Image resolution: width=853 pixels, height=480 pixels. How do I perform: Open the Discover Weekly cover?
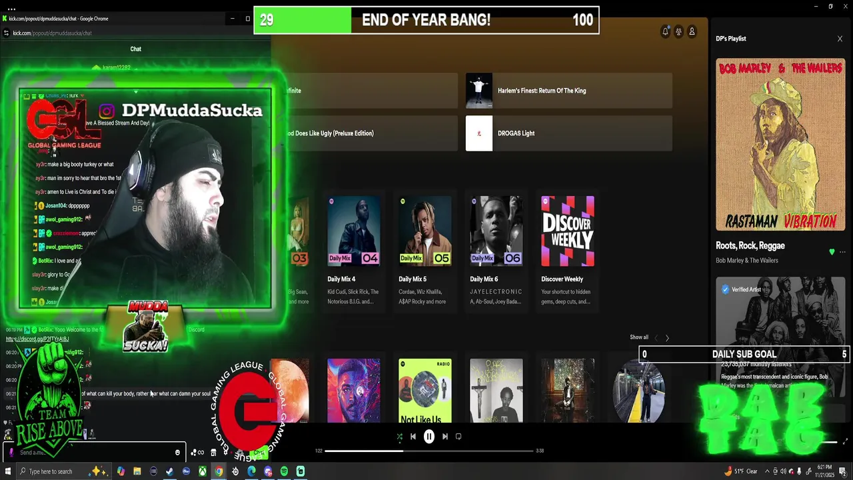568,231
